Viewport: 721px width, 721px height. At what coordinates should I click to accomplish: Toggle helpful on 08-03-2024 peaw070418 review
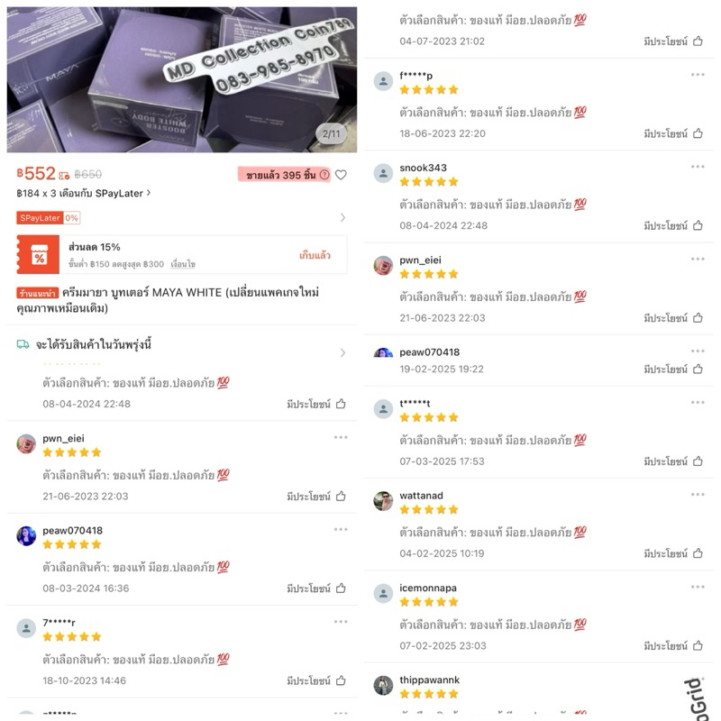[341, 589]
